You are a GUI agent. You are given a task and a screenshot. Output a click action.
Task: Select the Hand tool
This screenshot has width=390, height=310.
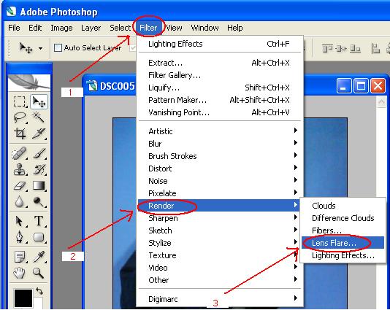click(x=19, y=273)
